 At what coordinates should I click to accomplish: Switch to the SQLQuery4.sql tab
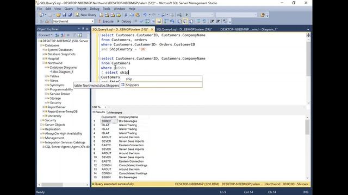click(184, 29)
